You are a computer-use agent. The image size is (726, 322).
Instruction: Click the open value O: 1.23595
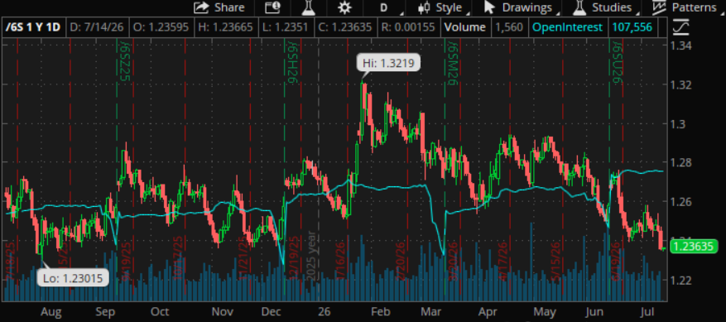tap(161, 26)
